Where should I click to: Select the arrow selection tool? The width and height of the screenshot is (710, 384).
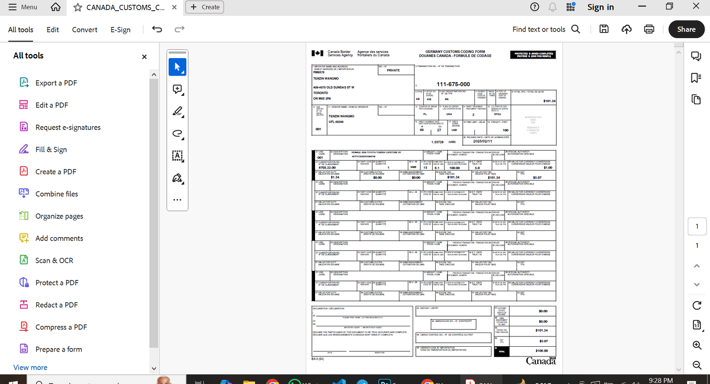(x=177, y=67)
